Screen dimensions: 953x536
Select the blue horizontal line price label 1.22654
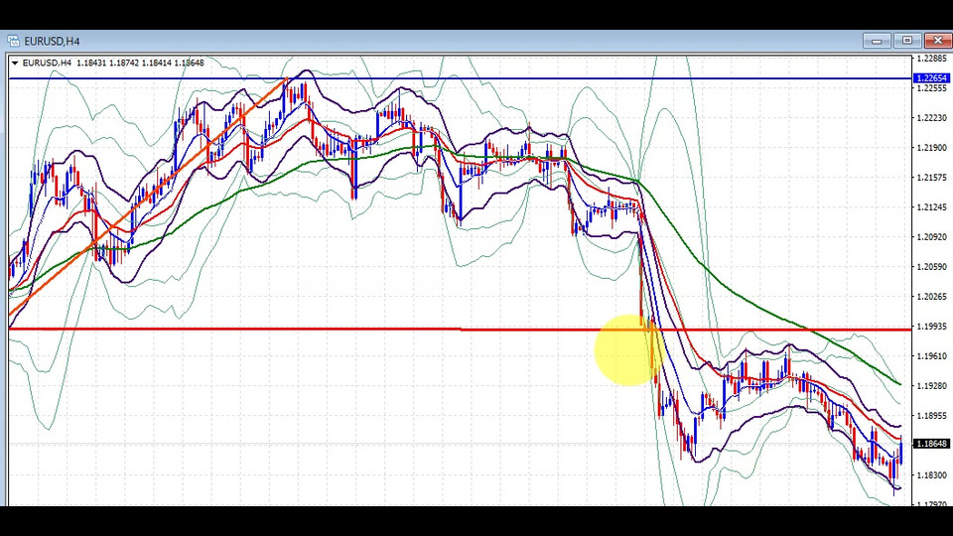pos(932,78)
